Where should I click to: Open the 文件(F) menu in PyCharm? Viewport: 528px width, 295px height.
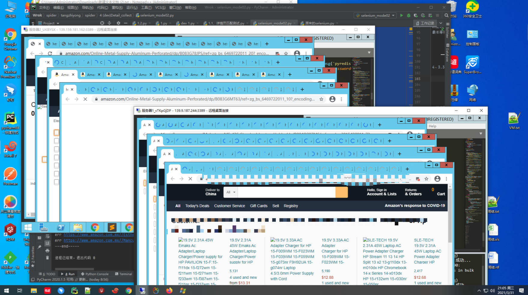point(44,8)
